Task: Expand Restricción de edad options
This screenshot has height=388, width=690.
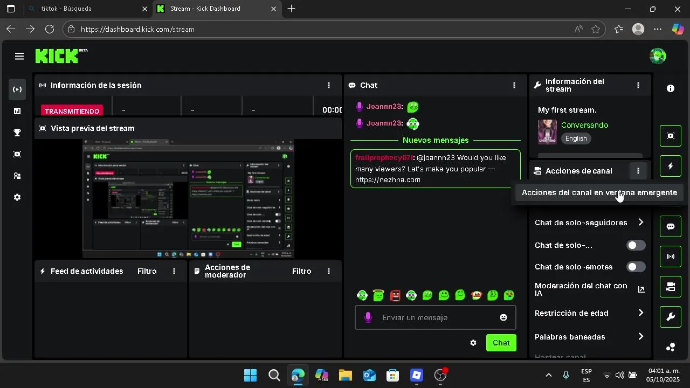Action: tap(641, 313)
